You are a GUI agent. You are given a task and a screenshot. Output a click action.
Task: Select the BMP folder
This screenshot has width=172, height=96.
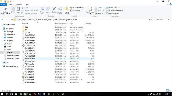[26, 27]
